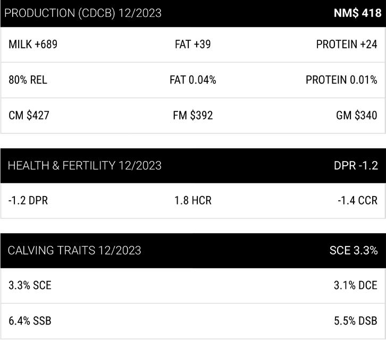Click the HEALTH & FERTILITY 12/2023 header
Viewport: 386px width, 340px height.
point(85,166)
